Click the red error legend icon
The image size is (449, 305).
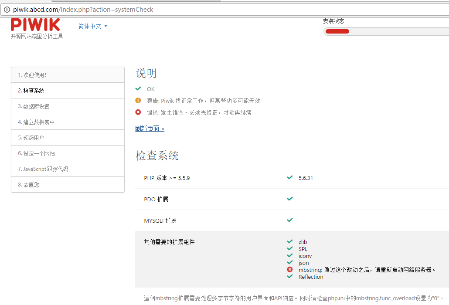[x=138, y=112]
